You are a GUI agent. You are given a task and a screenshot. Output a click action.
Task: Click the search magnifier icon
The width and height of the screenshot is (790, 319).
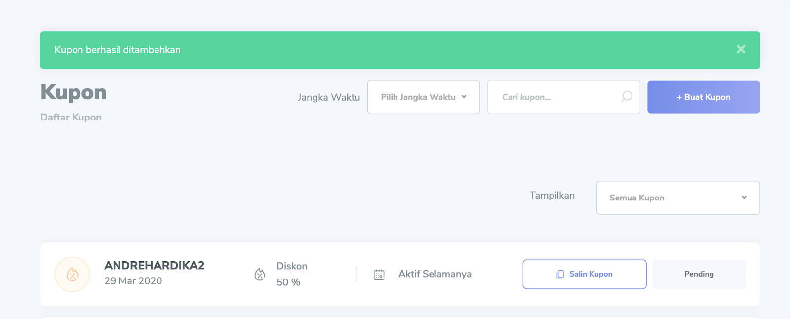tap(627, 97)
